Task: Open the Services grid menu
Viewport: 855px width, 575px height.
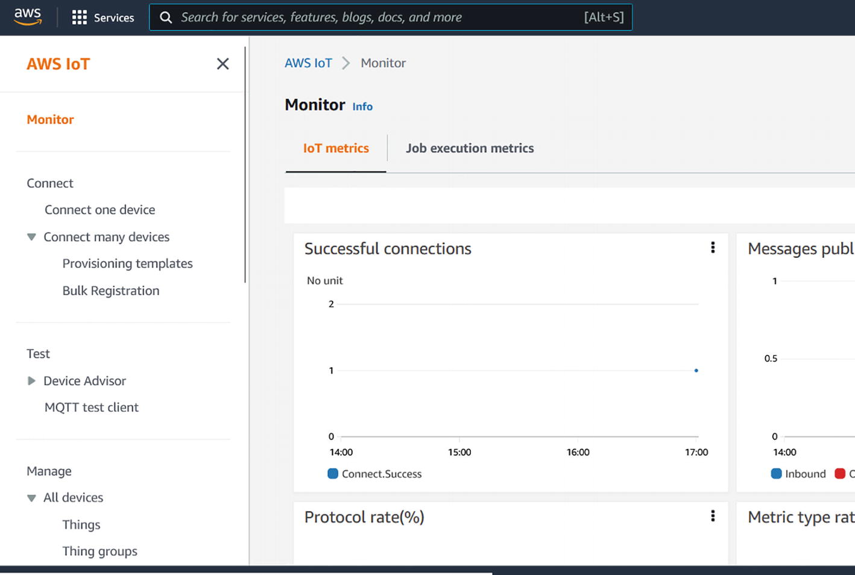Action: point(79,17)
